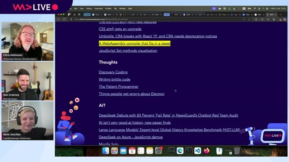Open Launchpad from the Dock
The width and height of the screenshot is (289, 162).
(x=114, y=151)
